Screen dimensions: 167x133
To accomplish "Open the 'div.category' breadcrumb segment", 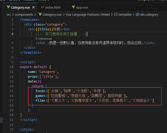I will pos(149,15).
